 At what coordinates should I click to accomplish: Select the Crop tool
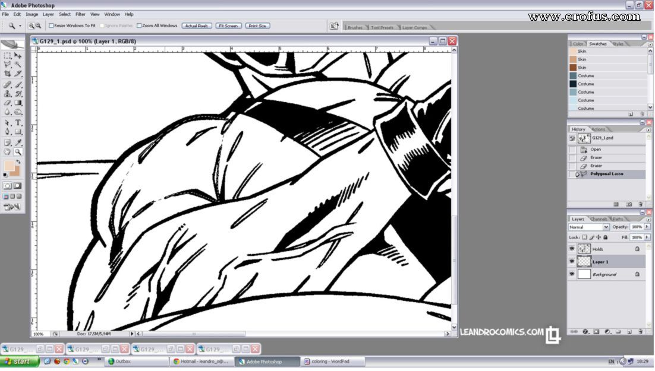pyautogui.click(x=7, y=74)
